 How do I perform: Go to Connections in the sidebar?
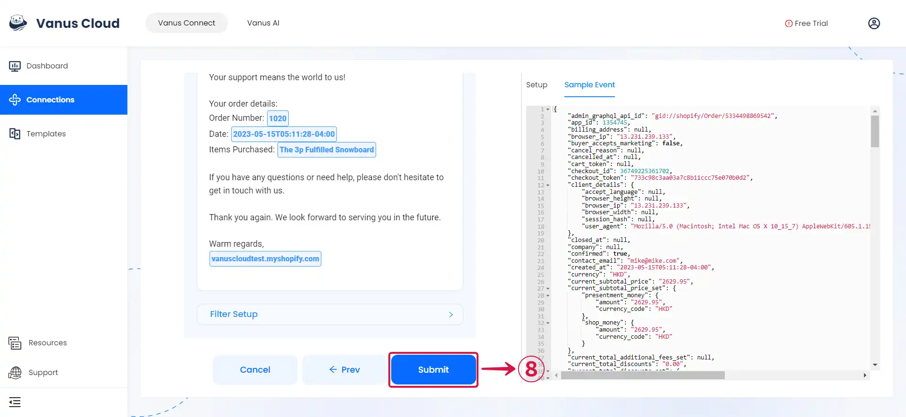pos(64,100)
